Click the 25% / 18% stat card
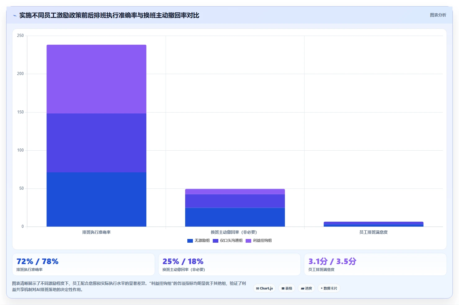459x305 pixels. (x=229, y=264)
